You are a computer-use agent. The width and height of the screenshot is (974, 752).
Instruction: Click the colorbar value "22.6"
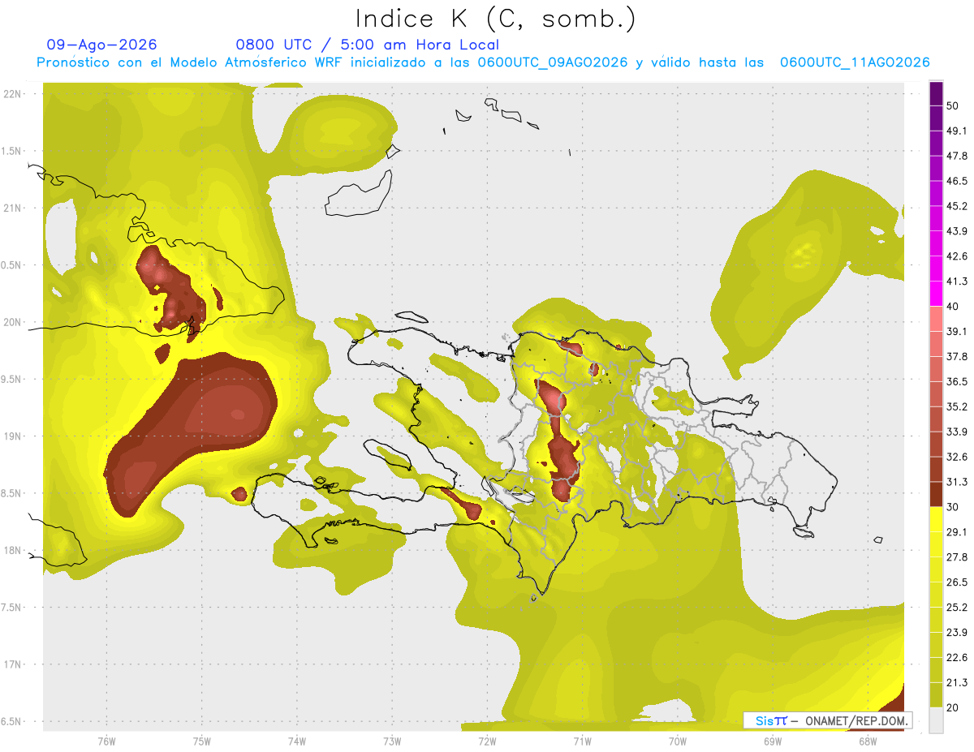coord(957,658)
